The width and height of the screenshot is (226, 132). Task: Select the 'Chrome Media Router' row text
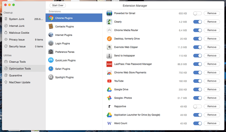point(126,30)
